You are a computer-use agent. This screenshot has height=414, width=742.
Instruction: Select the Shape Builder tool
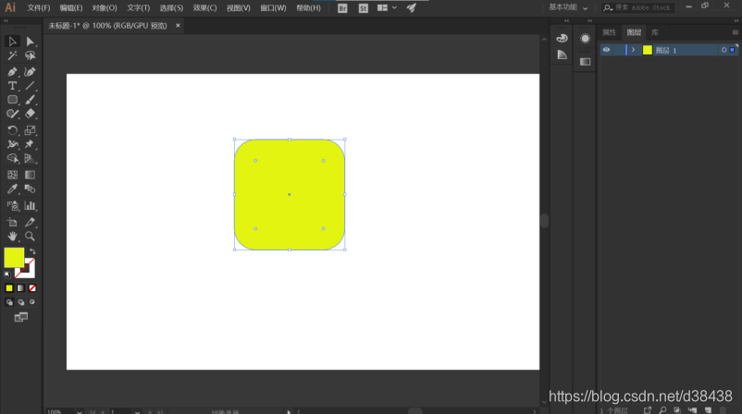click(12, 158)
